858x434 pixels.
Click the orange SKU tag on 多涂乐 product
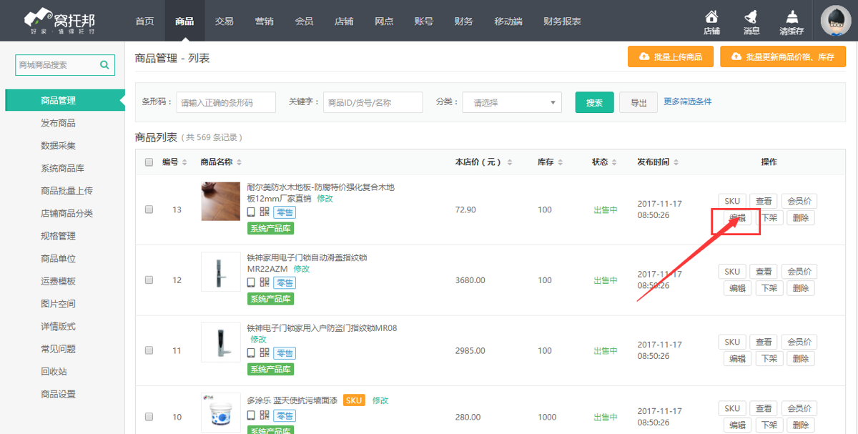354,400
